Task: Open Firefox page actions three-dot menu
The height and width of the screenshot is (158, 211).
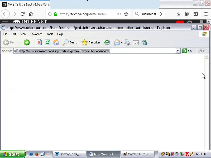Action: [118, 14]
